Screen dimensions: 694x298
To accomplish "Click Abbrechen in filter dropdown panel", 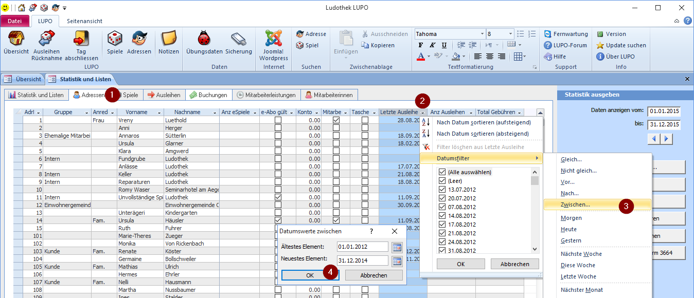I will coord(514,264).
